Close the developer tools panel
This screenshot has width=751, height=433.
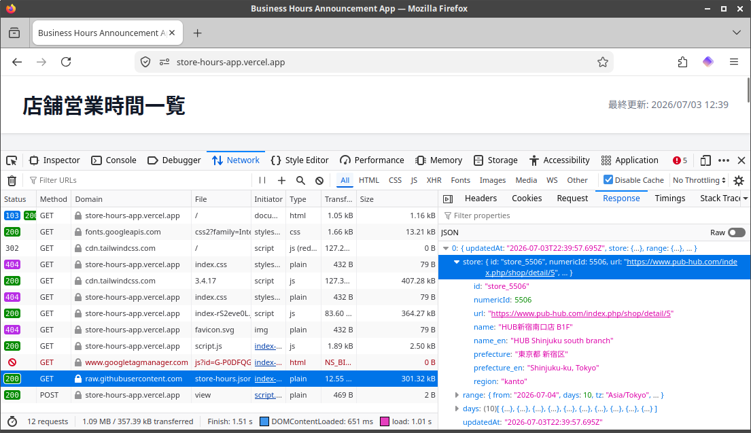click(x=741, y=160)
